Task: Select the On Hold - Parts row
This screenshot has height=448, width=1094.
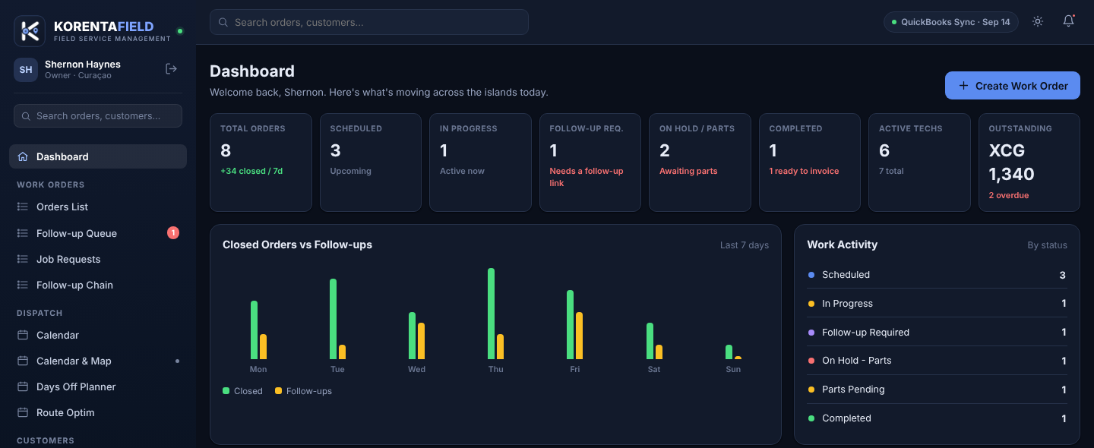Action: tap(937, 361)
